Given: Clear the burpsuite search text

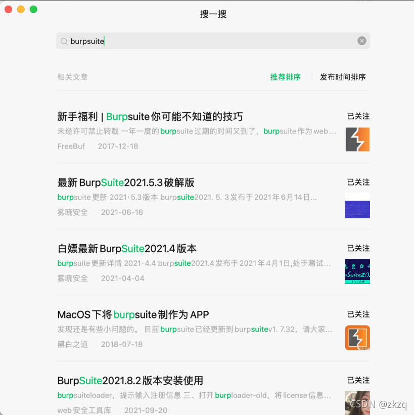Looking at the screenshot, I should pyautogui.click(x=361, y=41).
